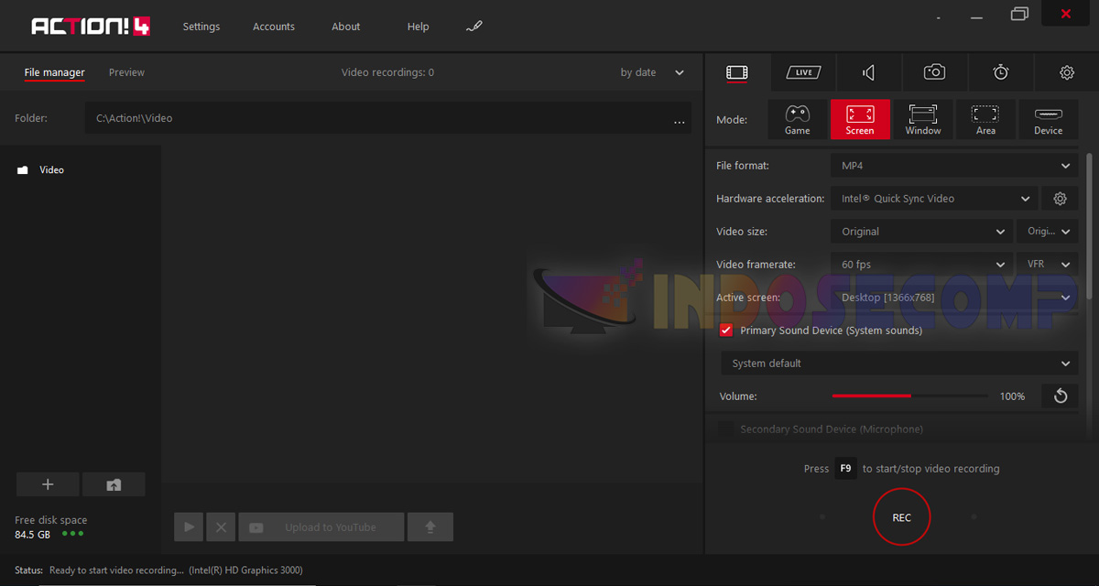This screenshot has width=1099, height=586.
Task: Select Window recording mode
Action: point(923,119)
